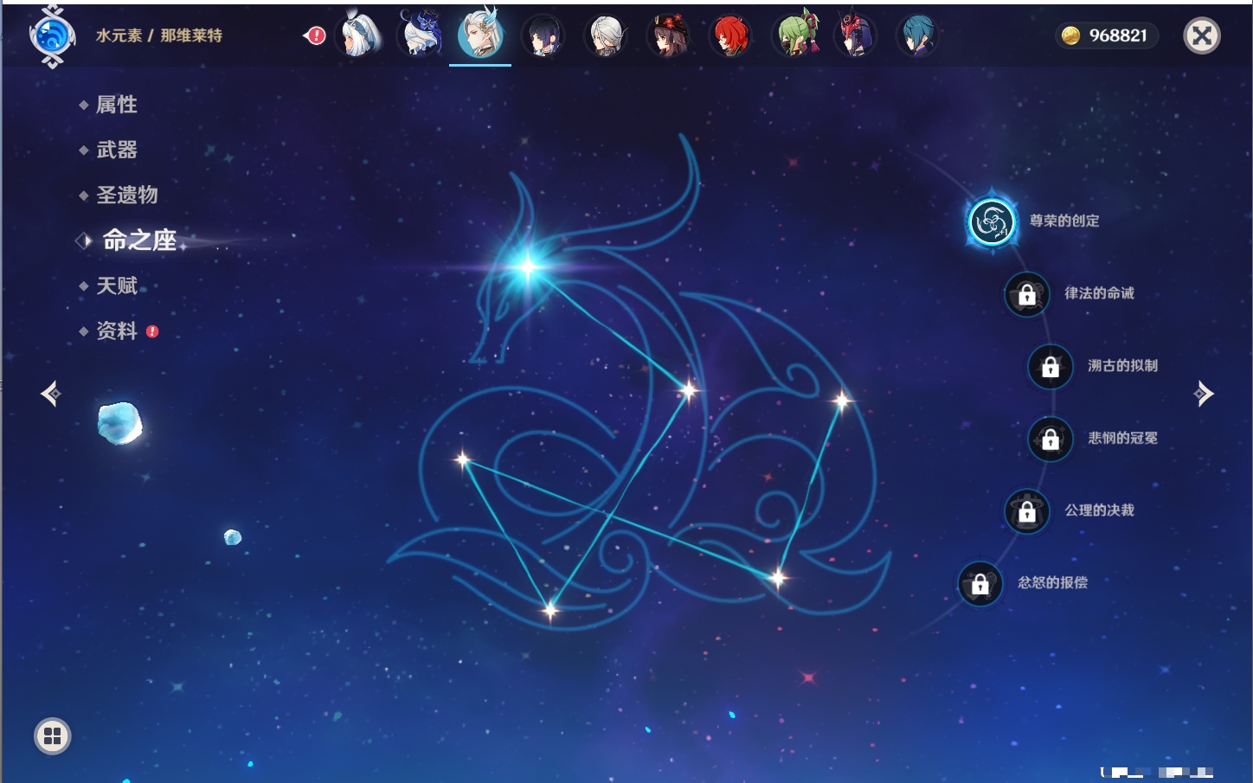1253x783 pixels.
Task: Select the 公理的决裁 label
Action: pyautogui.click(x=1099, y=510)
